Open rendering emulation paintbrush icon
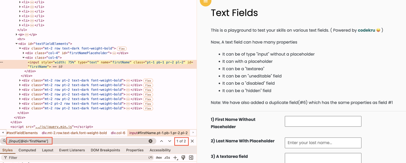406x163 pixels. point(183,157)
